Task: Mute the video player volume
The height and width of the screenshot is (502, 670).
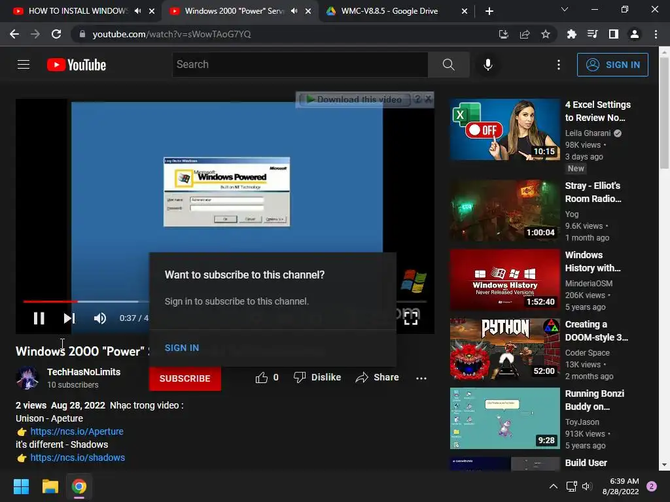Action: (99, 318)
